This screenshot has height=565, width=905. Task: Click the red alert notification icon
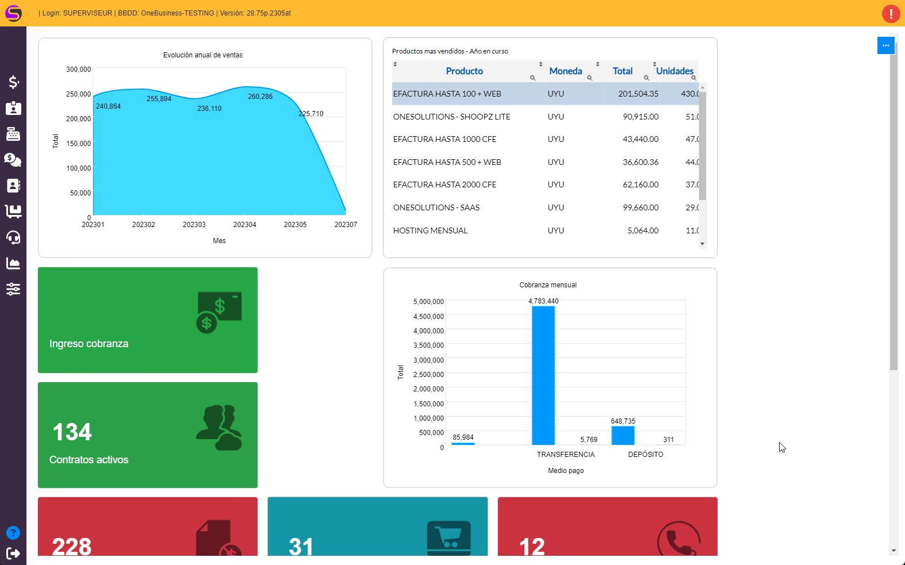coord(891,13)
